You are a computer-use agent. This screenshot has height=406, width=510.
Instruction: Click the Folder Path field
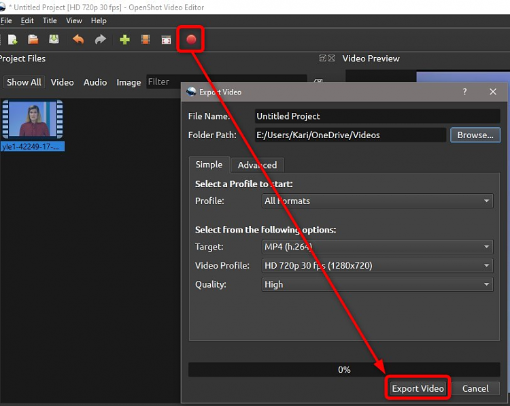(350, 135)
